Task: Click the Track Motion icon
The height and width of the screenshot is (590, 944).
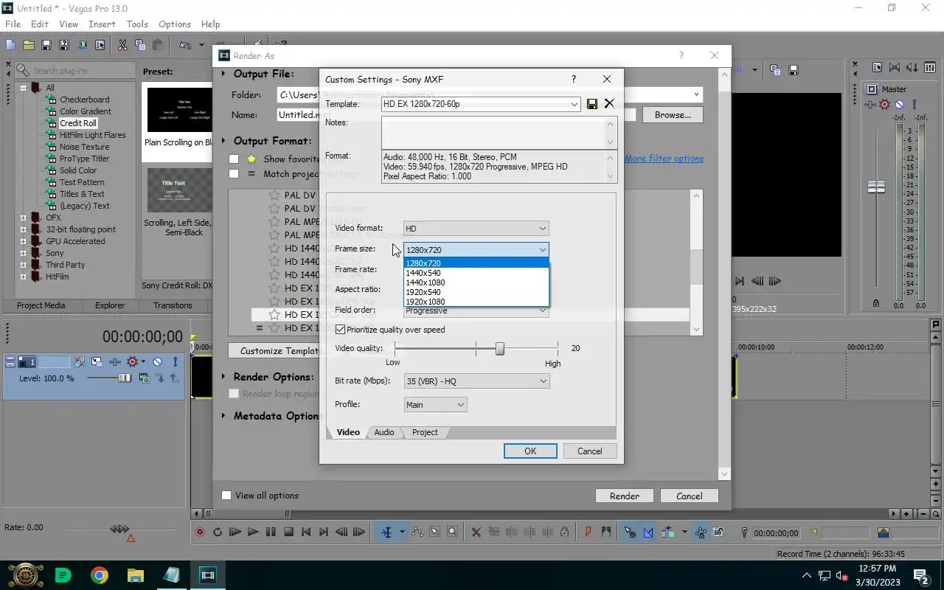Action: point(97,362)
